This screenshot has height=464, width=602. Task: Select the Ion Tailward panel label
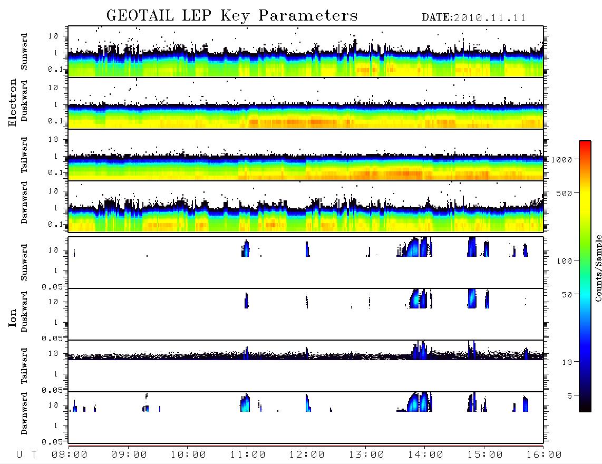pyautogui.click(x=24, y=366)
